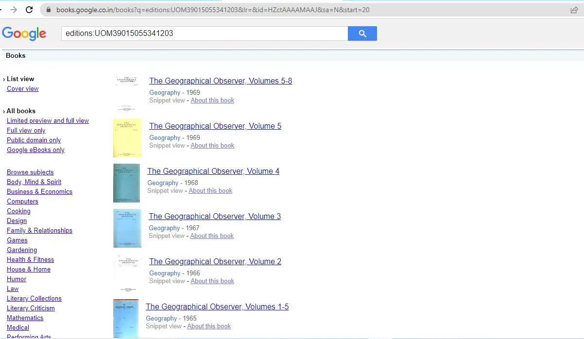This screenshot has height=339, width=584.
Task: Open the Business & Economics subject
Action: 39,192
